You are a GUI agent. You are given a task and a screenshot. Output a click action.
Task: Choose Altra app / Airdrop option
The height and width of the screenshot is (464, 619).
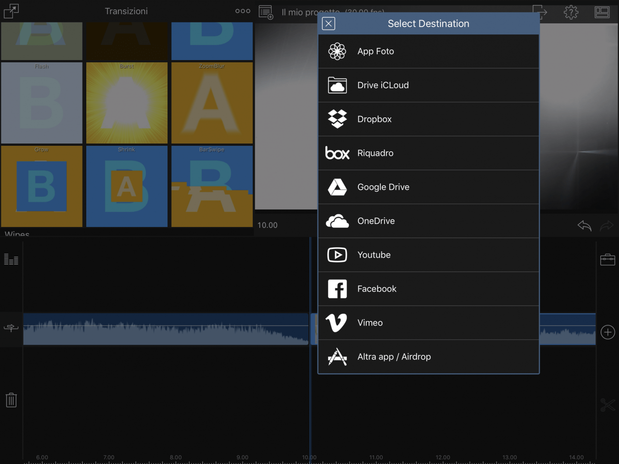click(x=429, y=357)
